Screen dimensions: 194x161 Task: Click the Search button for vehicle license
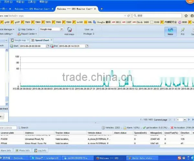tap(23, 128)
